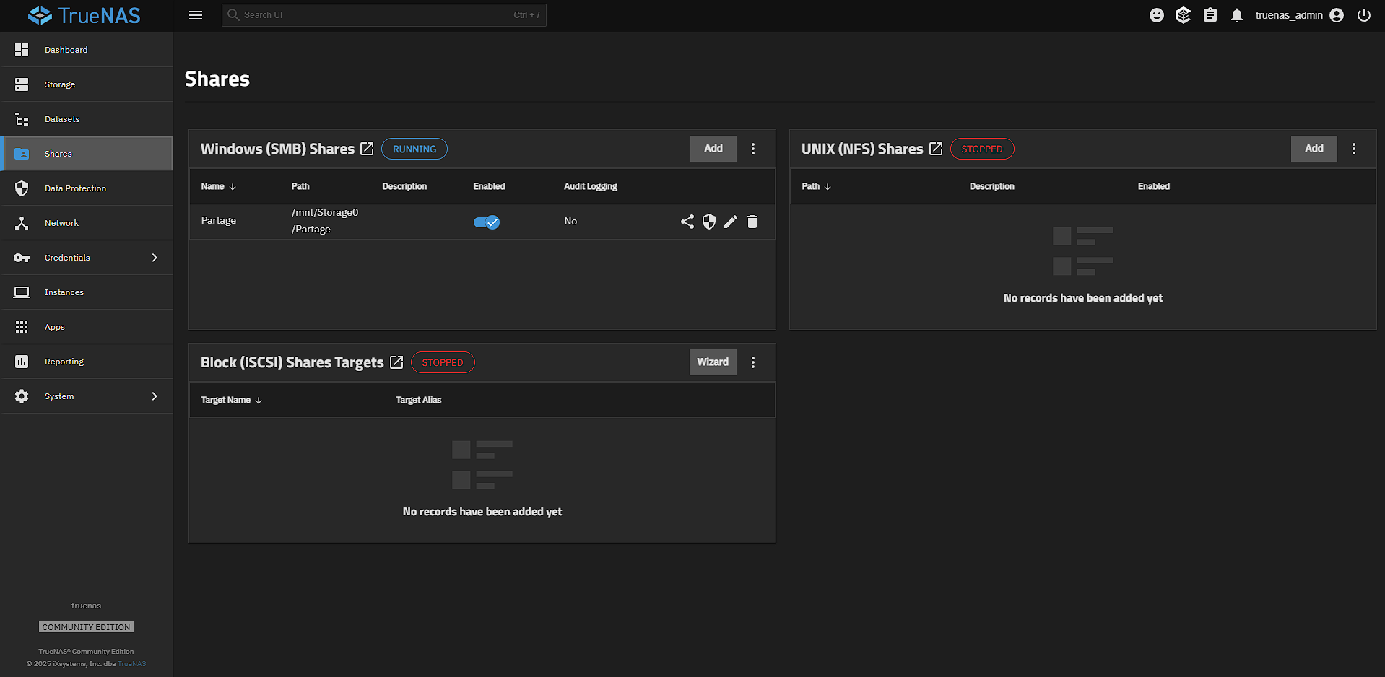Click the SMB RUNNING status badge
The width and height of the screenshot is (1385, 677).
tap(414, 149)
